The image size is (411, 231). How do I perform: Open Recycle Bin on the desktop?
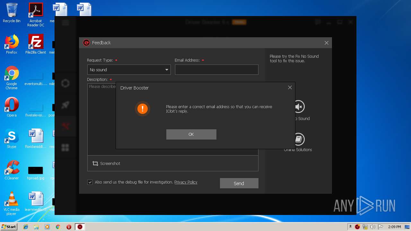(12, 13)
